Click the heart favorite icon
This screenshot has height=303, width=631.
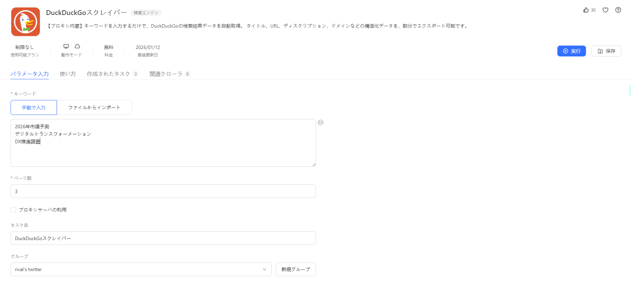pyautogui.click(x=605, y=10)
